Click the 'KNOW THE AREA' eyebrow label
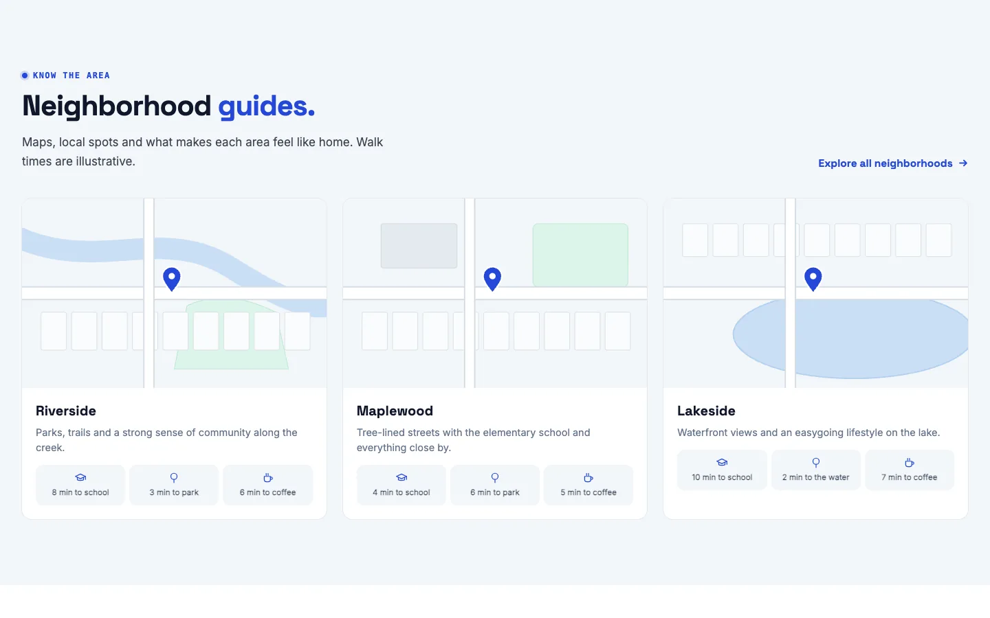Image resolution: width=990 pixels, height=618 pixels. tap(71, 76)
